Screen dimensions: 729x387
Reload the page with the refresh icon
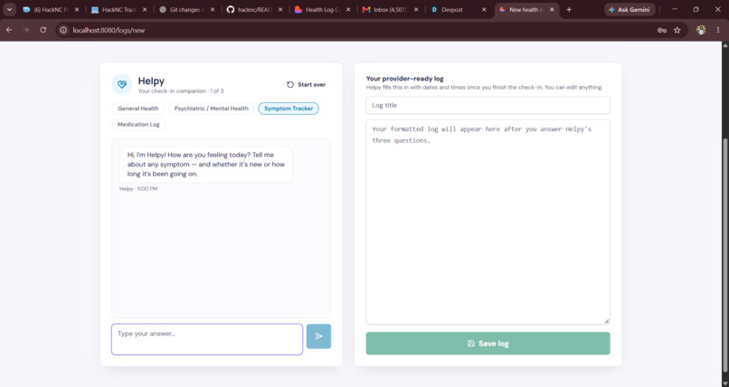(43, 30)
